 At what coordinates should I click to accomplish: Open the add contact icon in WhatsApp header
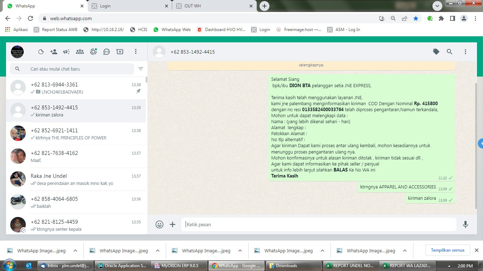tap(54, 52)
